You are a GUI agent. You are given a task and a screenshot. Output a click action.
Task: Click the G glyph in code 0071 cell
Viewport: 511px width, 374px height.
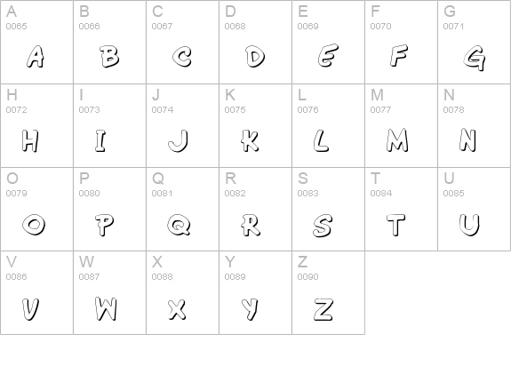[x=475, y=59]
